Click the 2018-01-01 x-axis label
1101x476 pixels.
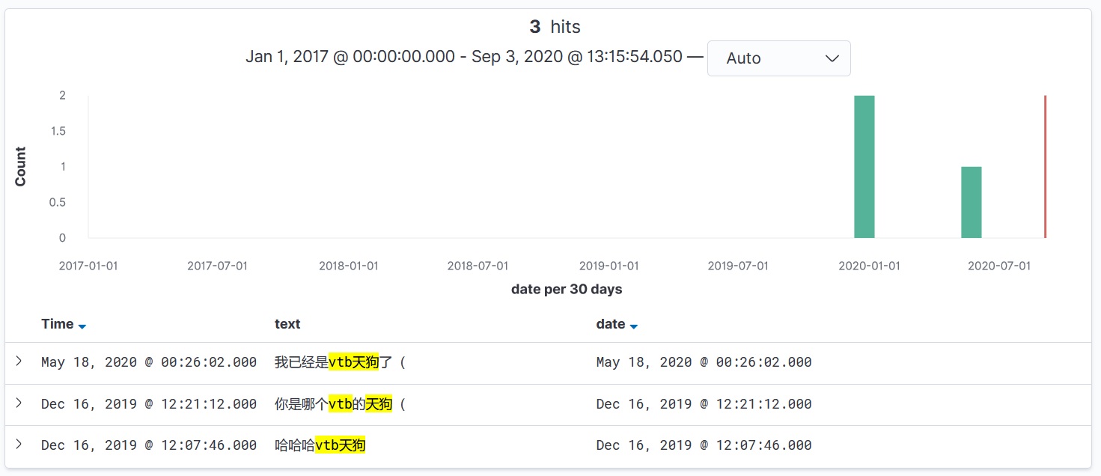click(348, 266)
